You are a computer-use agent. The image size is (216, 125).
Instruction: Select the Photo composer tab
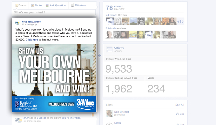click(x=36, y=5)
